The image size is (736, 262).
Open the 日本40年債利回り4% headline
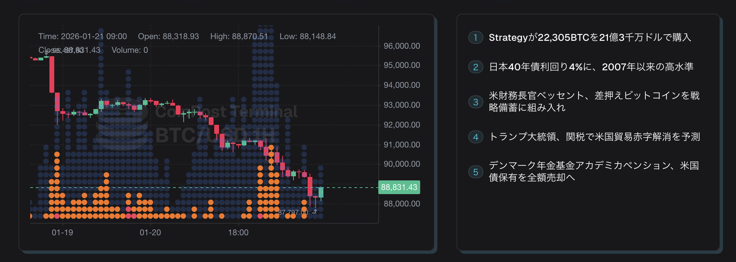pos(591,67)
